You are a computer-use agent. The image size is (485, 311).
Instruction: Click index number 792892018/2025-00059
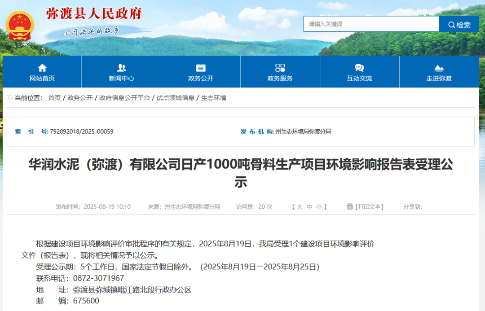click(82, 131)
